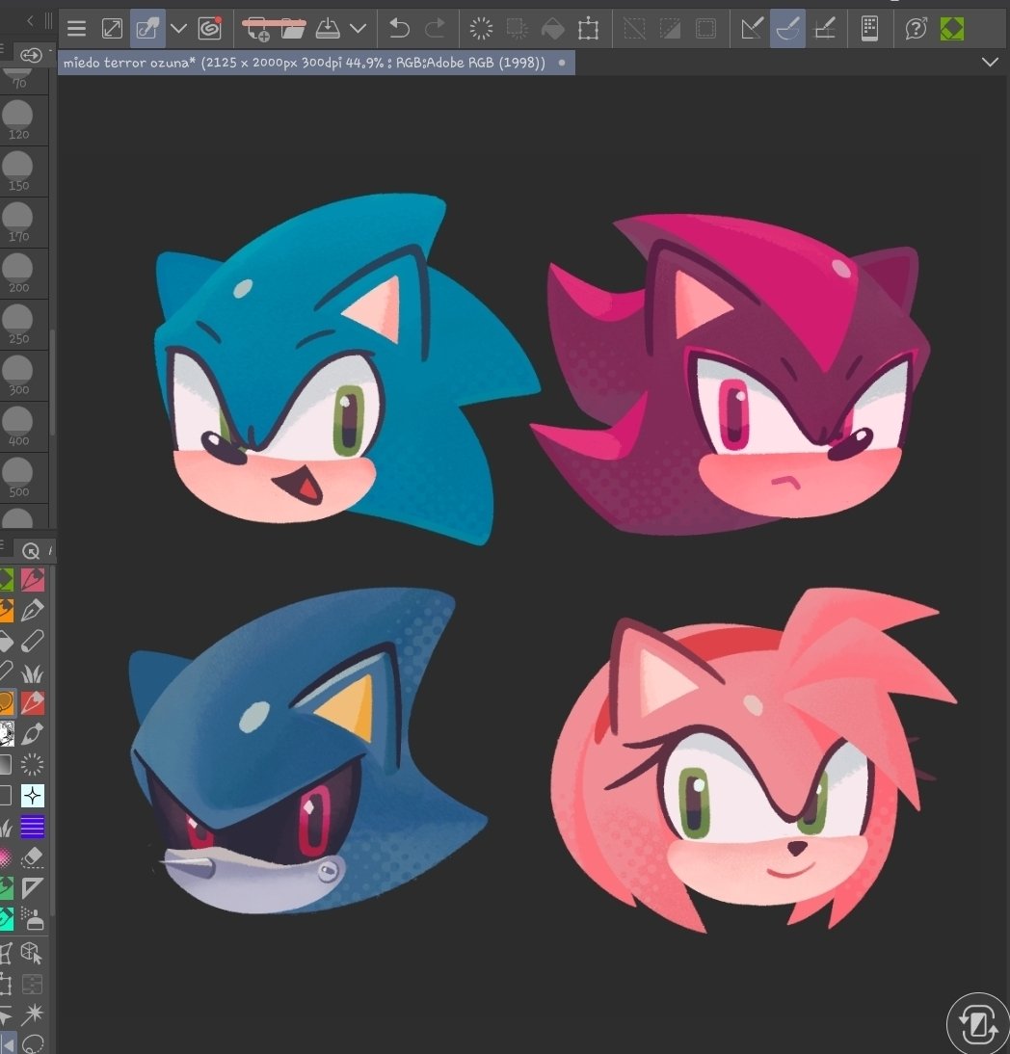The width and height of the screenshot is (1010, 1054).
Task: Open Clip Studio launcher spiral icon
Action: click(x=210, y=28)
